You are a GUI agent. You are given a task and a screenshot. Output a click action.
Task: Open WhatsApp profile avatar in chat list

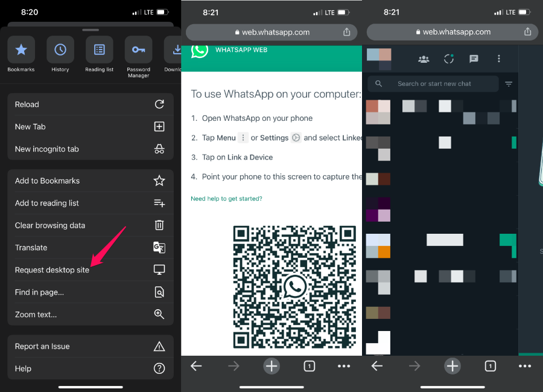(x=379, y=59)
